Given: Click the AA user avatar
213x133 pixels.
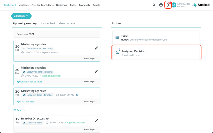Looking at the screenshot, I should (x=174, y=5).
